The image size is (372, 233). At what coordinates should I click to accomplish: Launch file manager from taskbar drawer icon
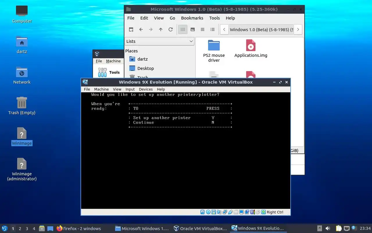42,228
